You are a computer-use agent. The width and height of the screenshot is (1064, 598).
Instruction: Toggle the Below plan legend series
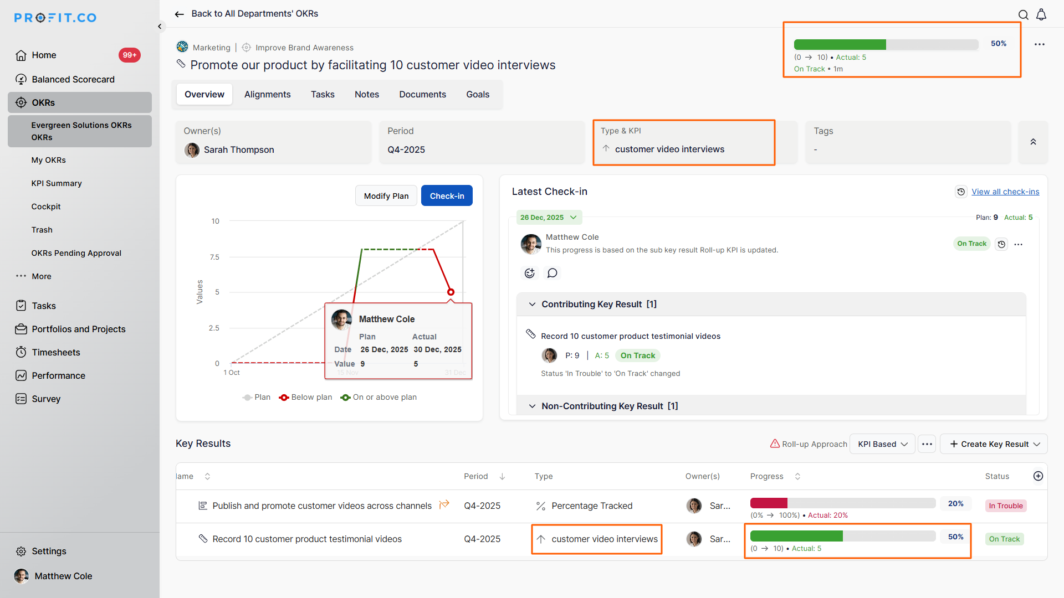pyautogui.click(x=306, y=398)
